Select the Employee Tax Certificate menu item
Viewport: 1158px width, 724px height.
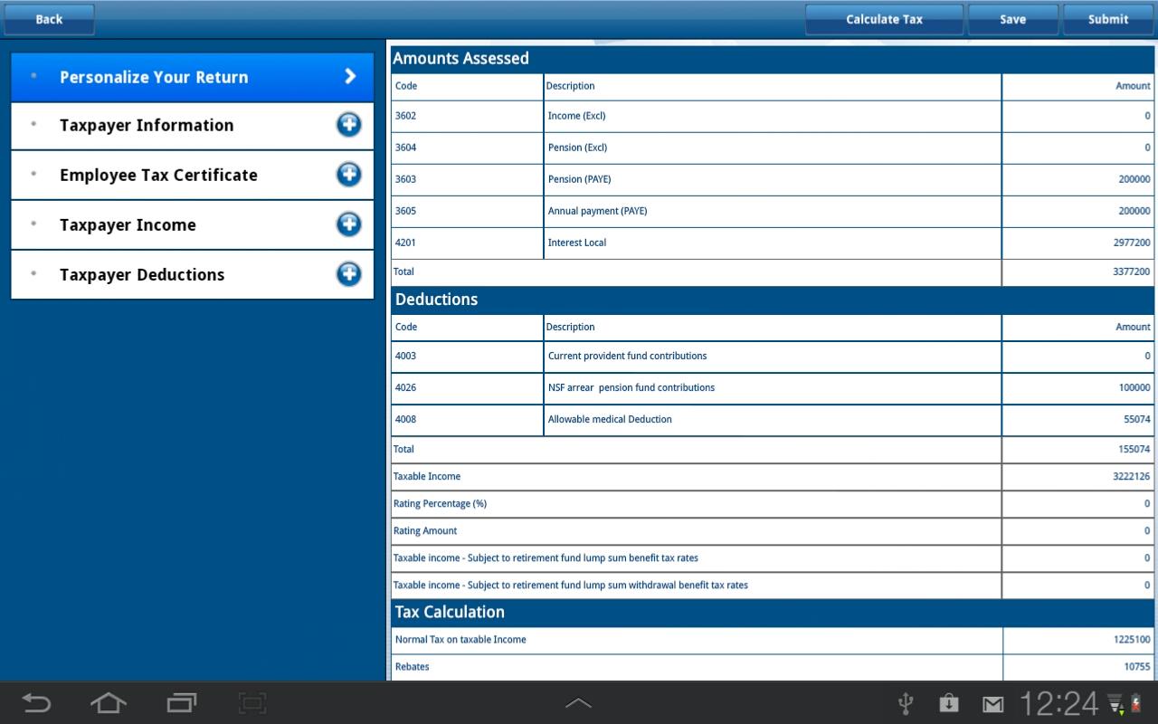[192, 176]
